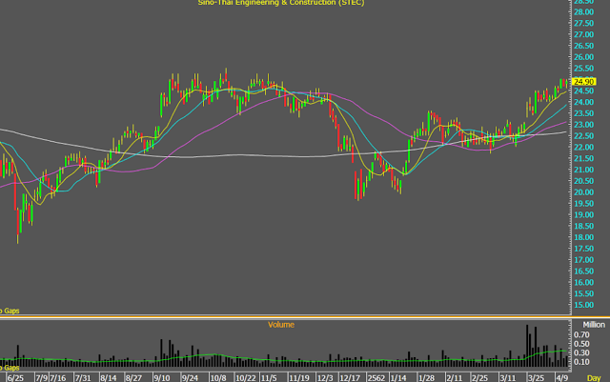Viewport: 610px width, 382px height.
Task: Select the 2/11 date marker
Action: pyautogui.click(x=455, y=378)
